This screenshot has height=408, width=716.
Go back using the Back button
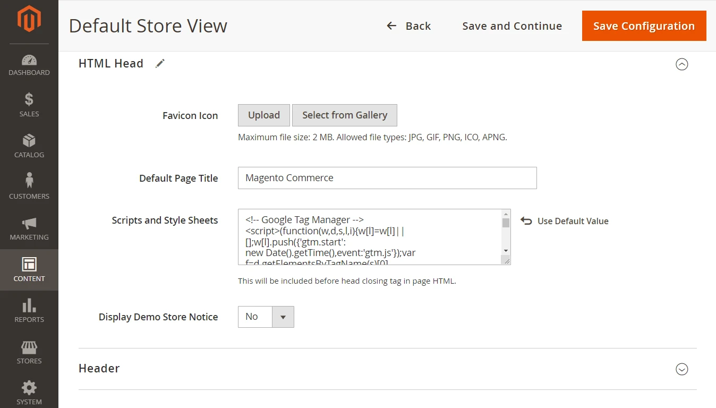click(x=408, y=26)
